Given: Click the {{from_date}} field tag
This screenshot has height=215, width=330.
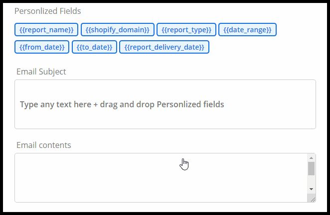Looking at the screenshot, I should [42, 47].
